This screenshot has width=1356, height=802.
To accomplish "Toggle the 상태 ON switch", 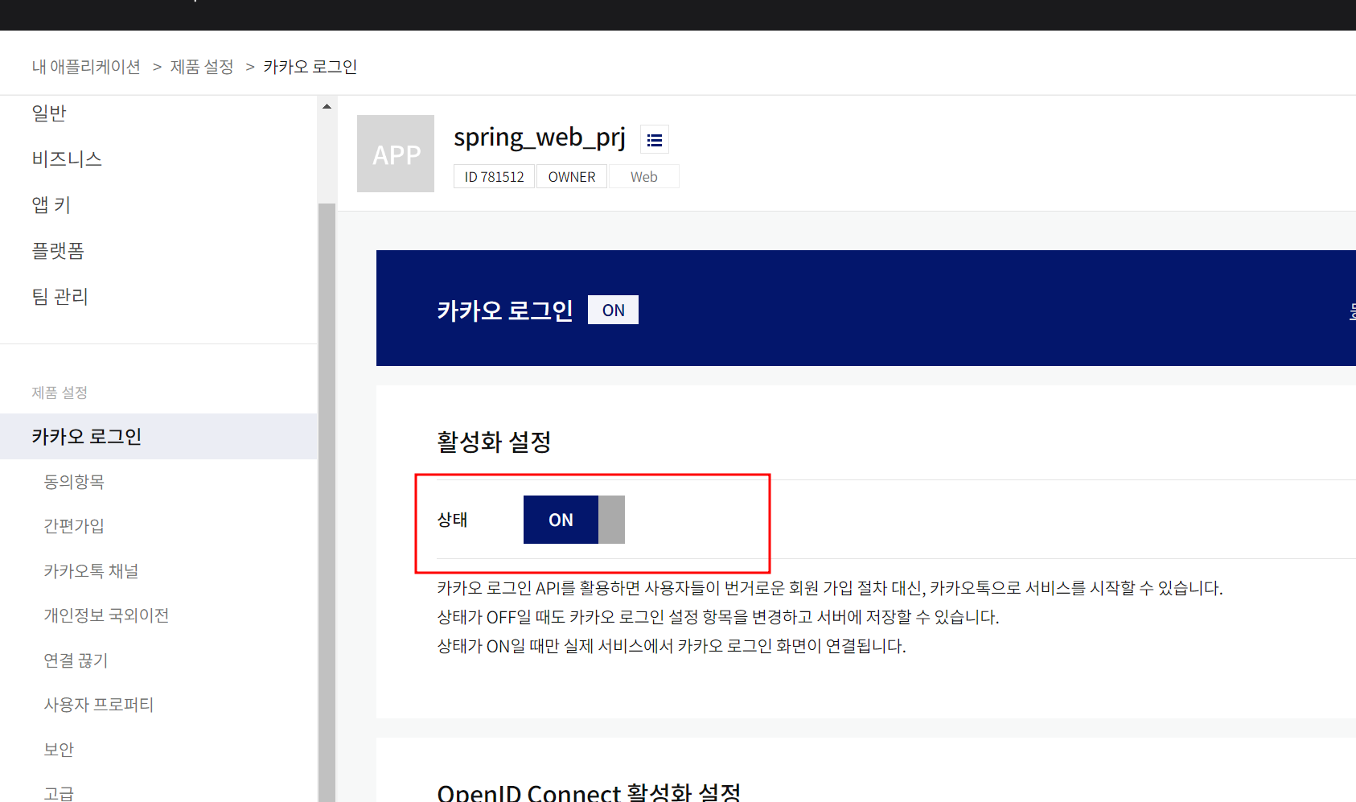I will pos(573,520).
